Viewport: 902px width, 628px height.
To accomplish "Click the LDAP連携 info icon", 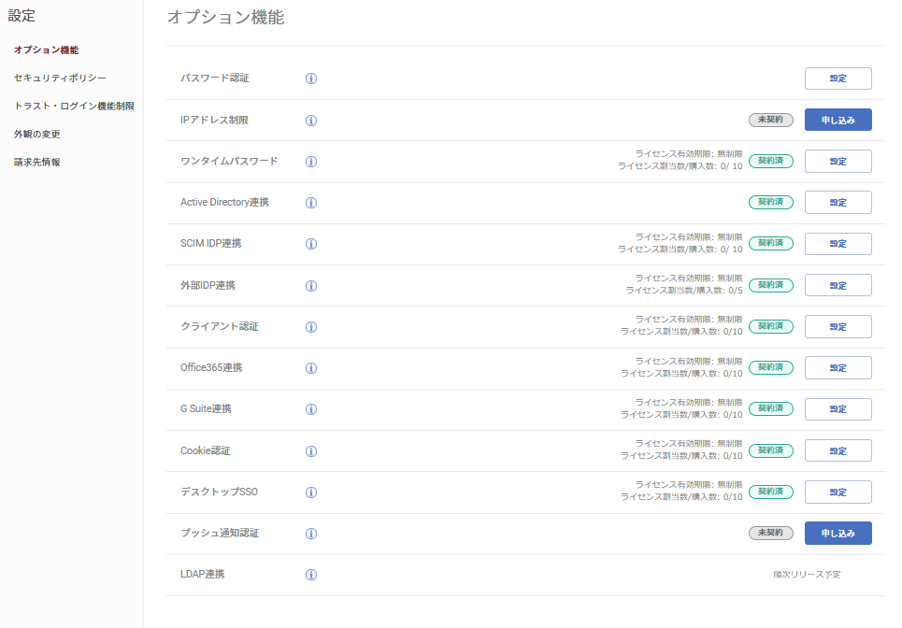I will coord(310,574).
